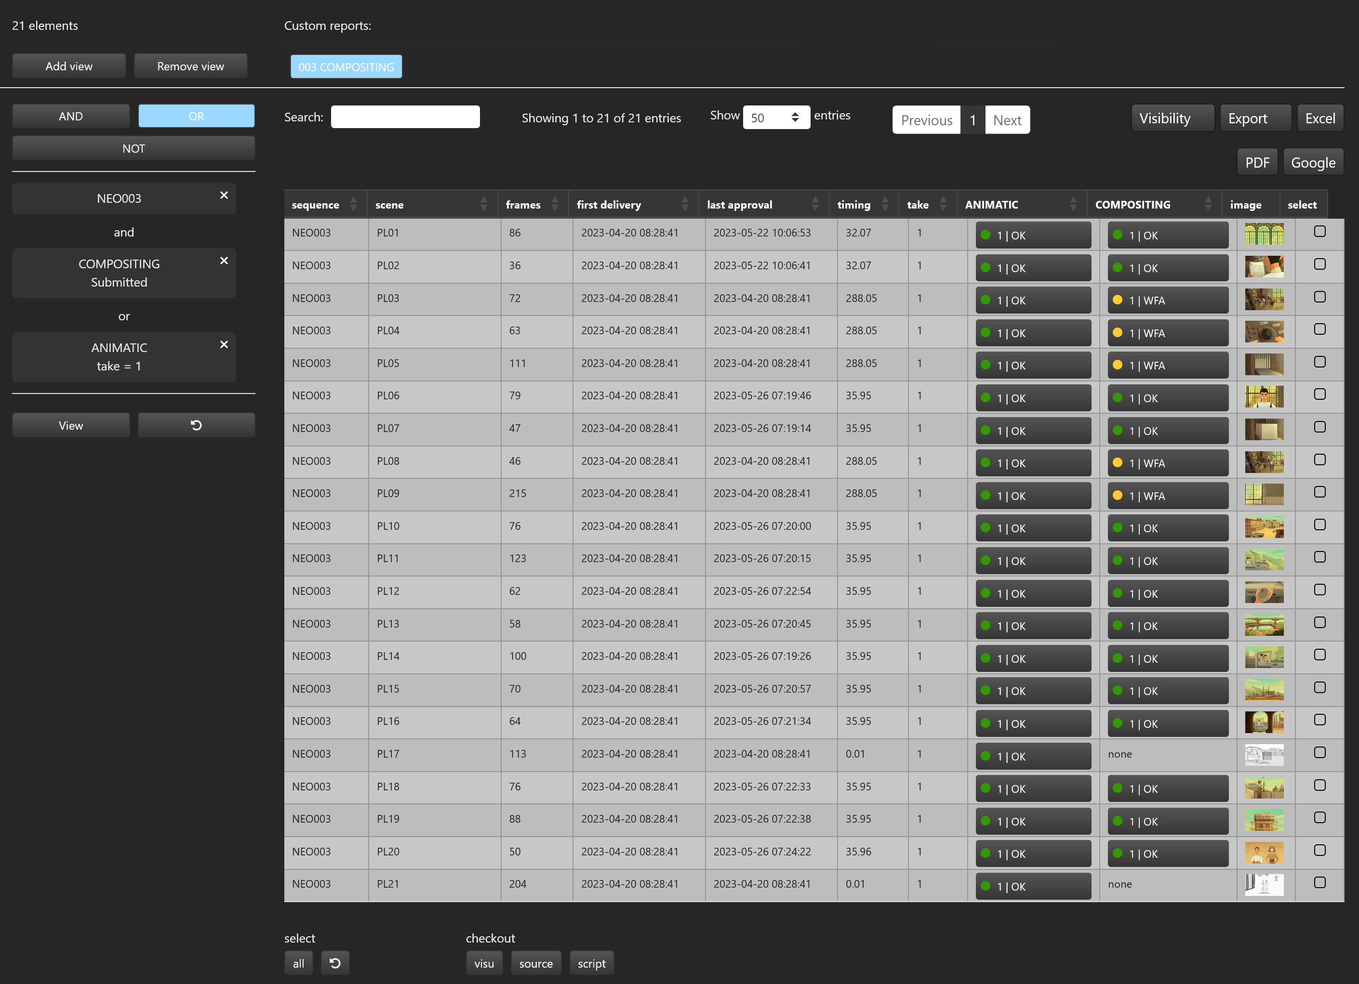Viewport: 1359px width, 984px height.
Task: Click the Add view button
Action: (69, 66)
